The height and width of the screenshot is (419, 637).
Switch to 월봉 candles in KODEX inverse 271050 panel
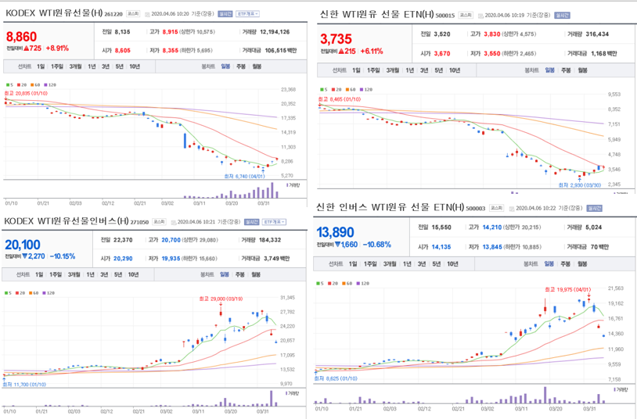pos(256,275)
